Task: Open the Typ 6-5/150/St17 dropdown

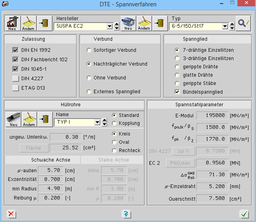Action: [225, 26]
